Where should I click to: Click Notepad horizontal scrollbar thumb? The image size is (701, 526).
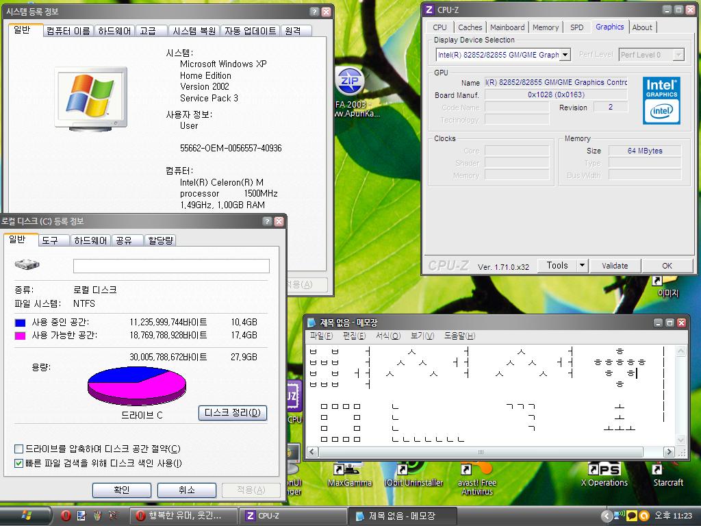[481, 452]
